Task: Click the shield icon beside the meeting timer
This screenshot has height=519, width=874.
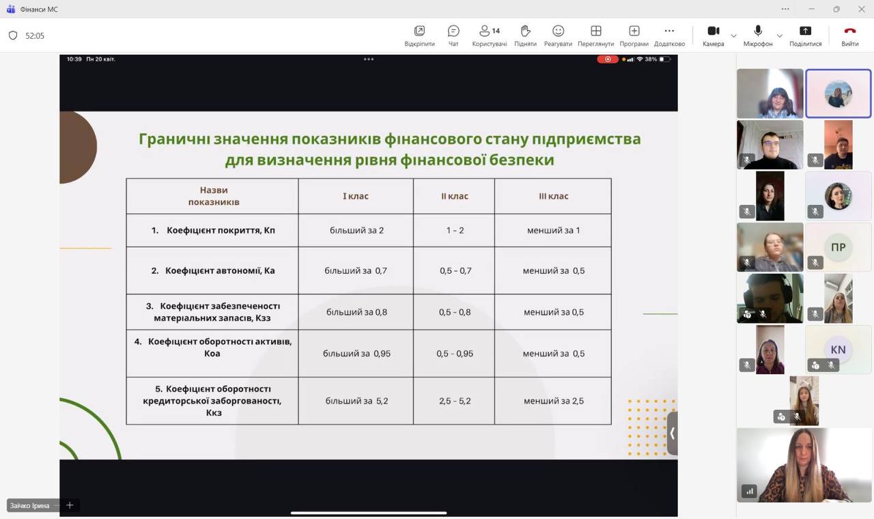Action: tap(13, 36)
